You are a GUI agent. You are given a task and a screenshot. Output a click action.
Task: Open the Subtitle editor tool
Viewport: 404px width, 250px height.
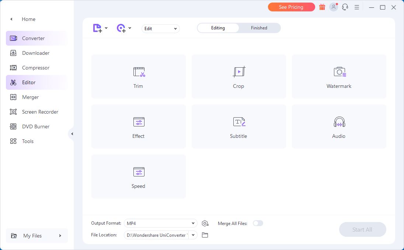tap(238, 126)
